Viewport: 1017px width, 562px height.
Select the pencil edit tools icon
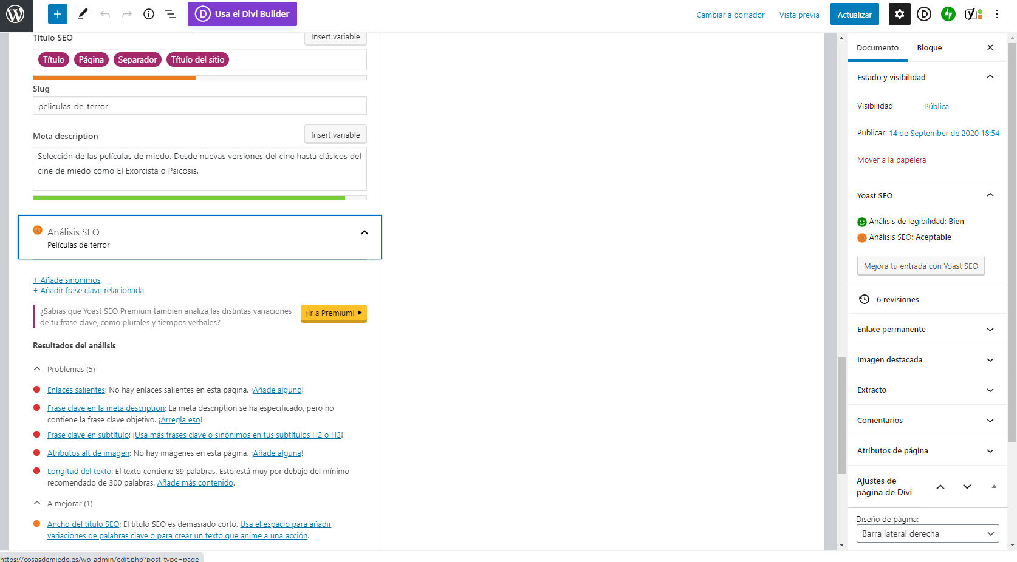click(83, 14)
